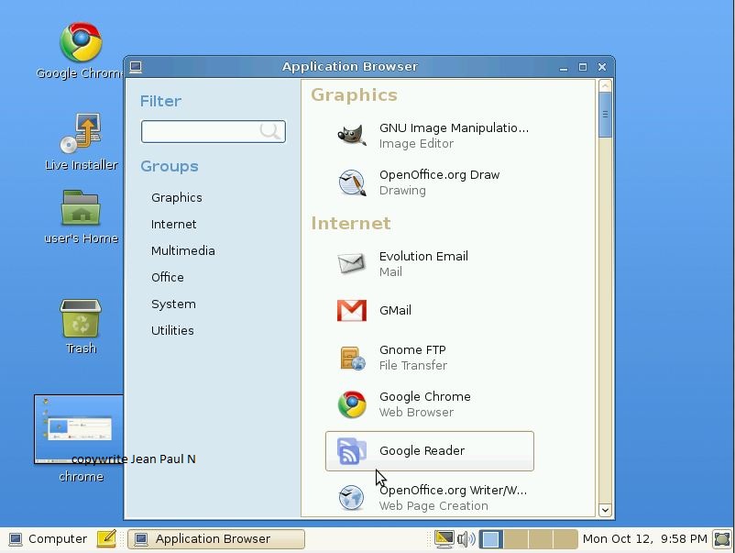Click the volume speaker icon in panel
The image size is (735, 553).
click(466, 539)
